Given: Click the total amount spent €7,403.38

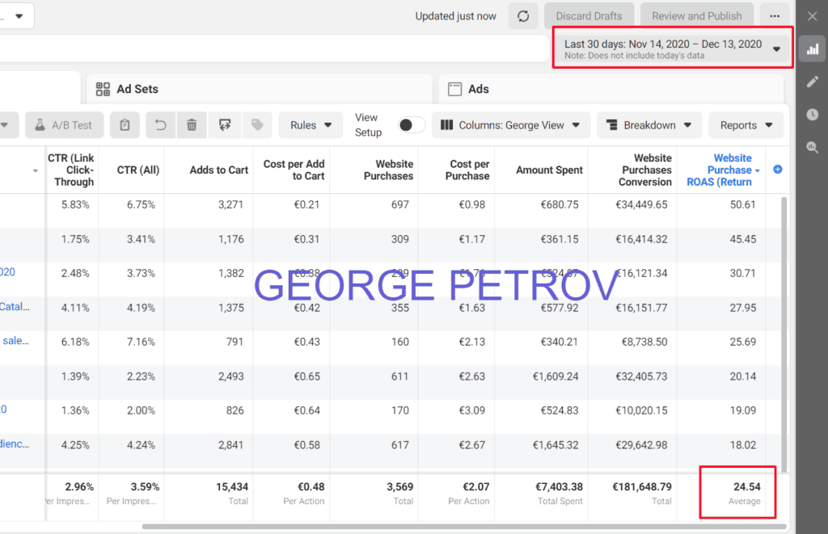Looking at the screenshot, I should click(x=560, y=486).
